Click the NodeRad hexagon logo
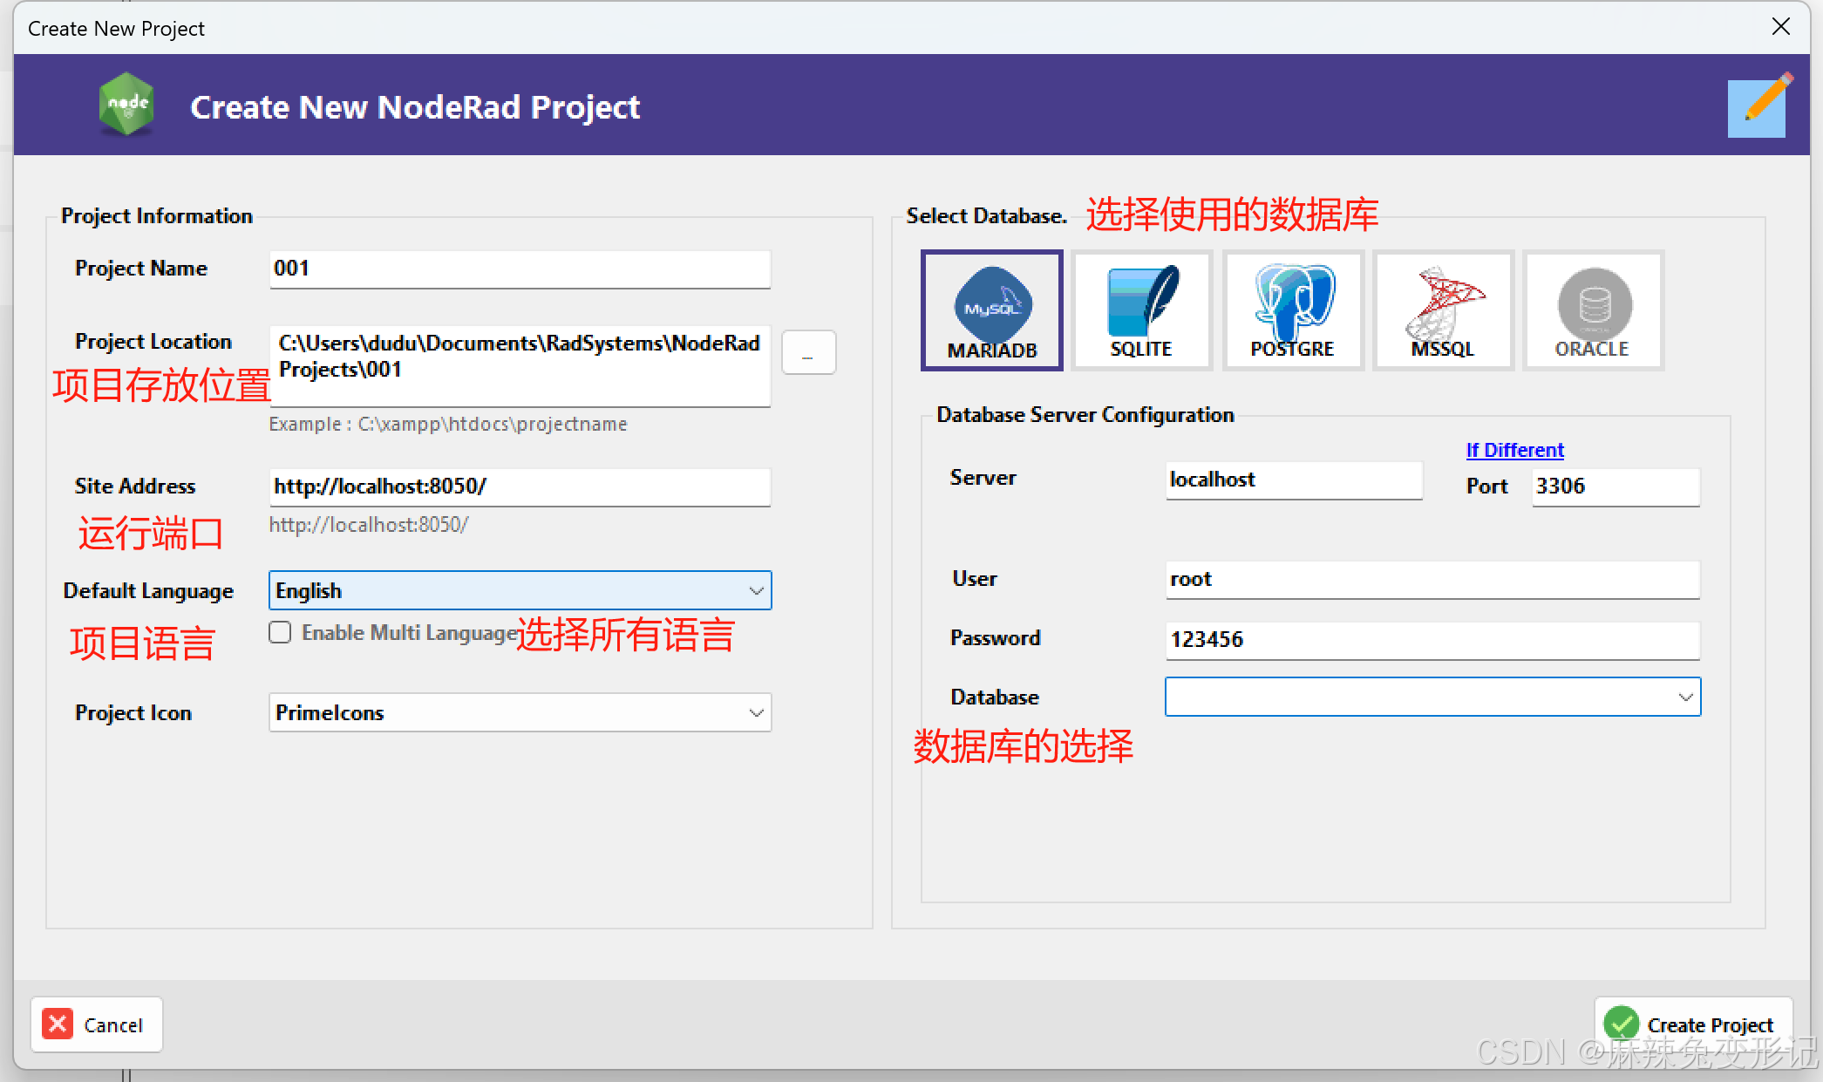The height and width of the screenshot is (1082, 1823). 127,105
